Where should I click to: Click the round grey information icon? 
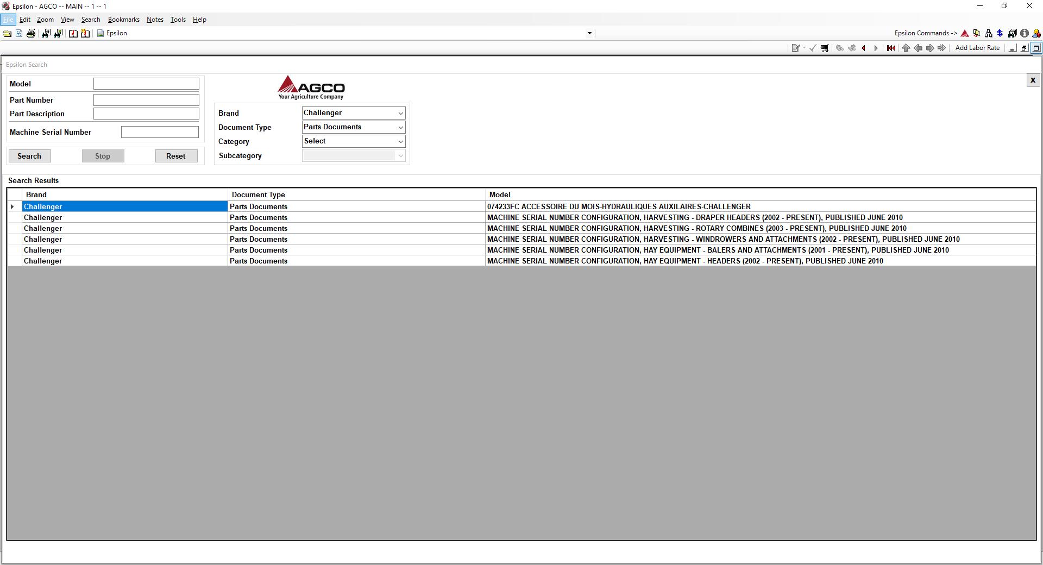click(1025, 34)
